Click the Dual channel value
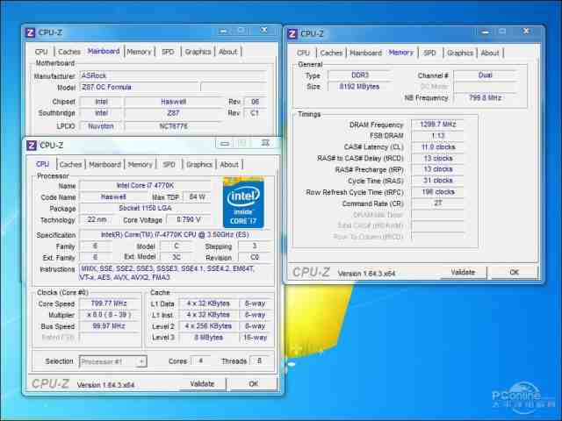 (485, 75)
